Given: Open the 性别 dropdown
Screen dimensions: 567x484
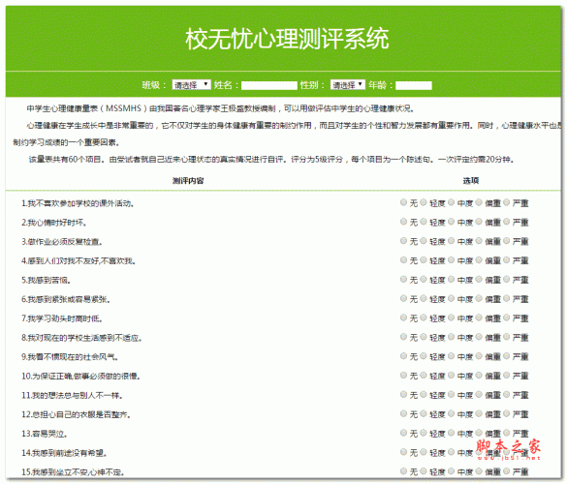Looking at the screenshot, I should coord(348,85).
